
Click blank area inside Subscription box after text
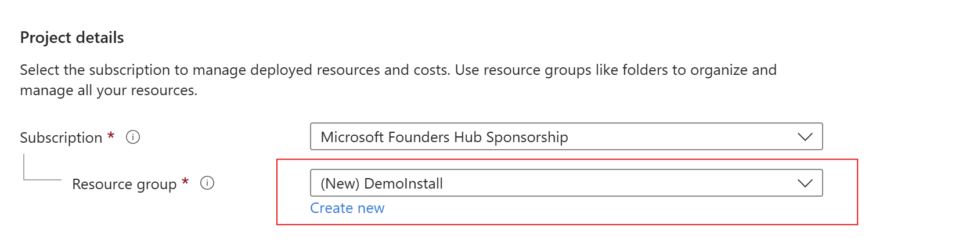tap(679, 137)
